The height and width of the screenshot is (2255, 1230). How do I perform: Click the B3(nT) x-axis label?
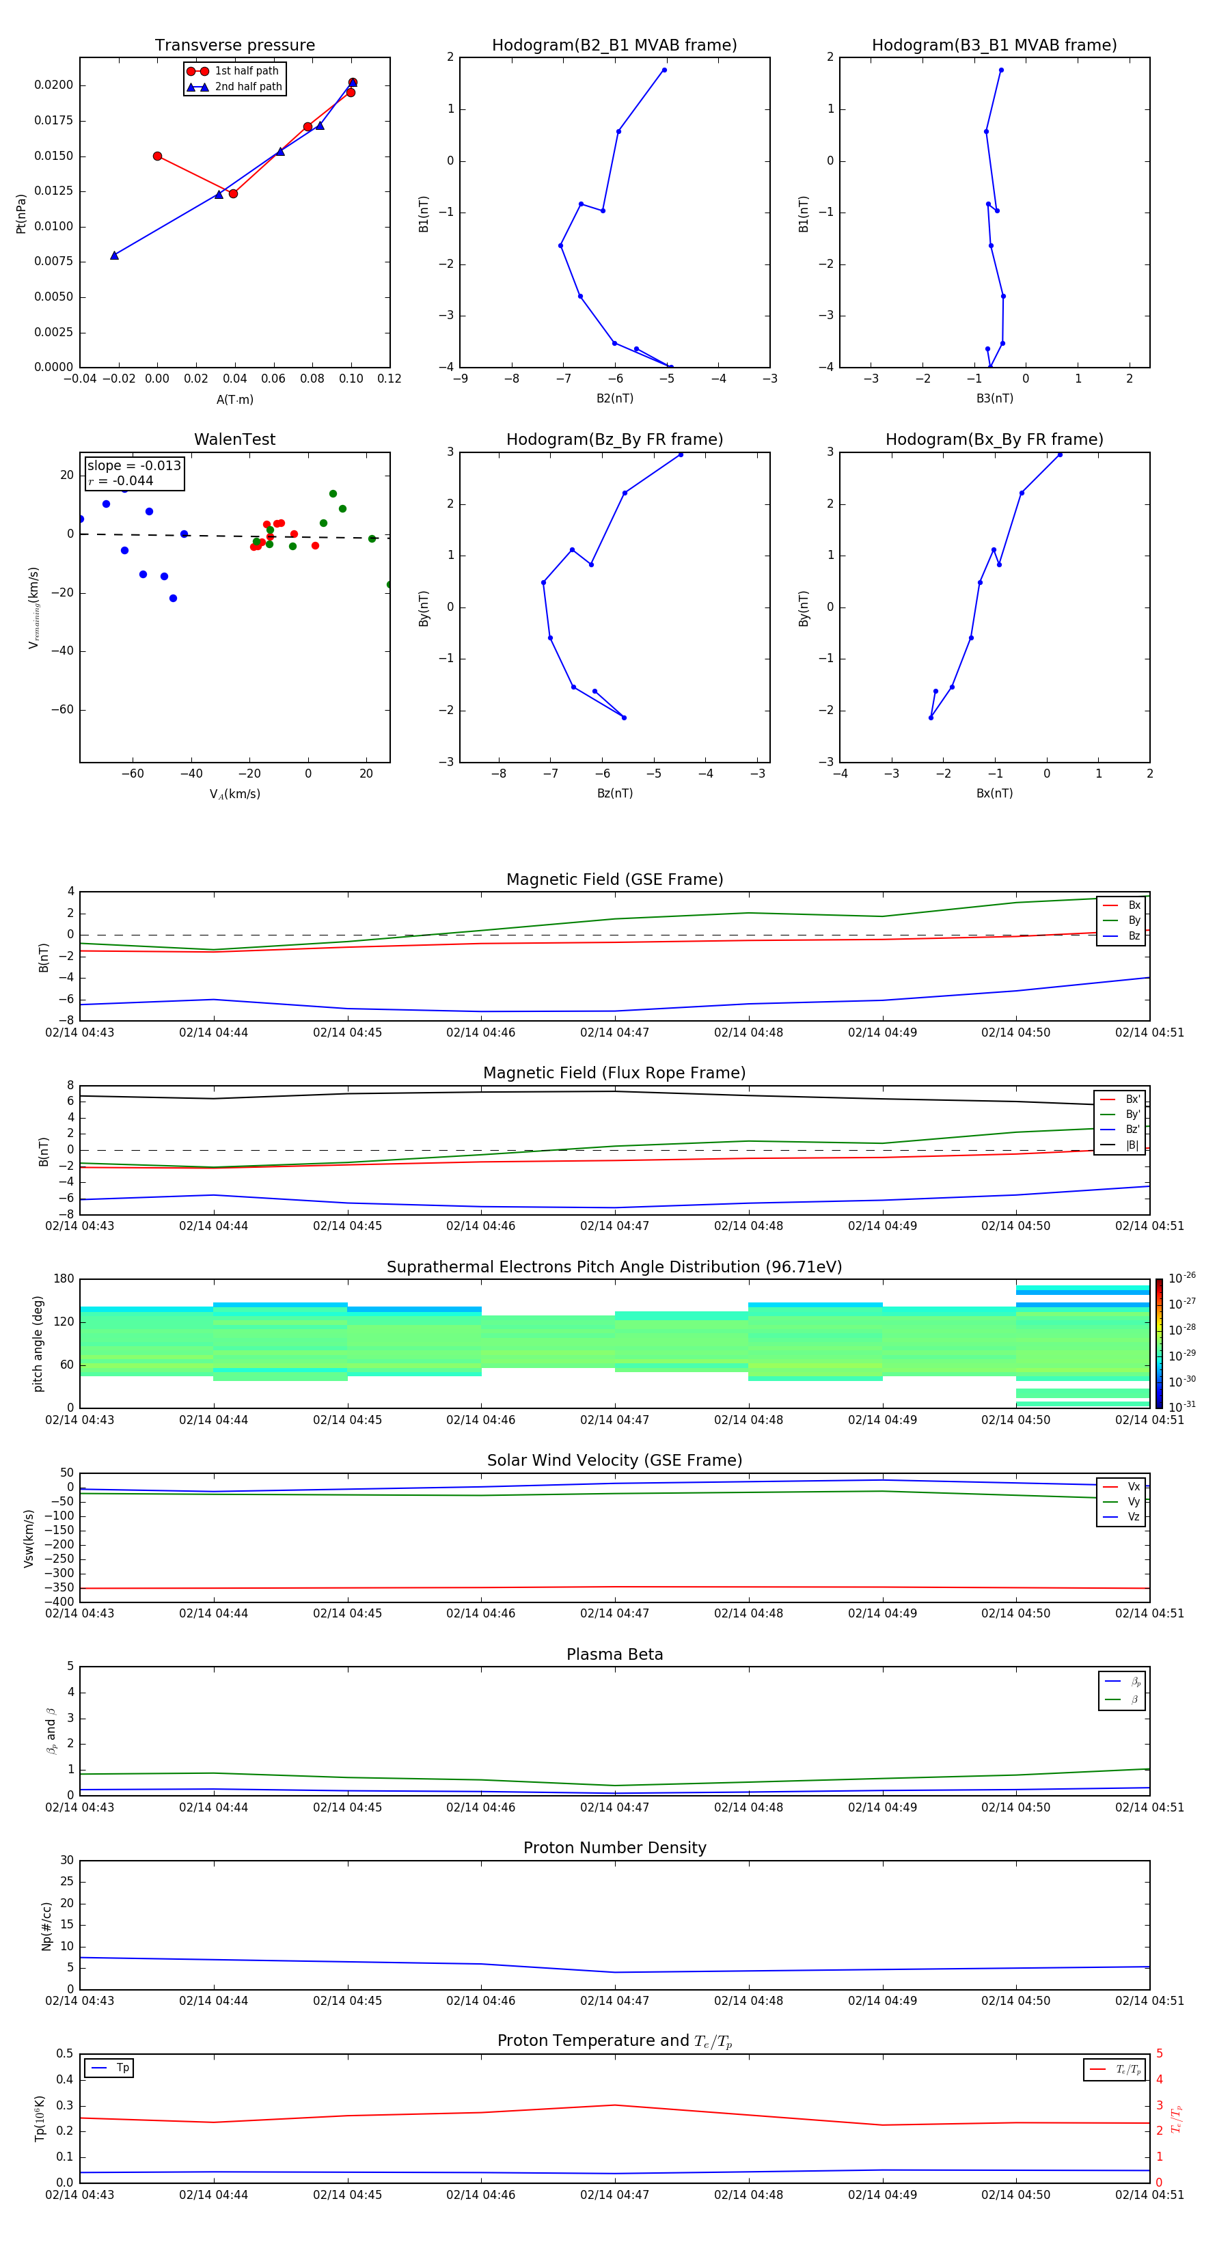(x=994, y=398)
